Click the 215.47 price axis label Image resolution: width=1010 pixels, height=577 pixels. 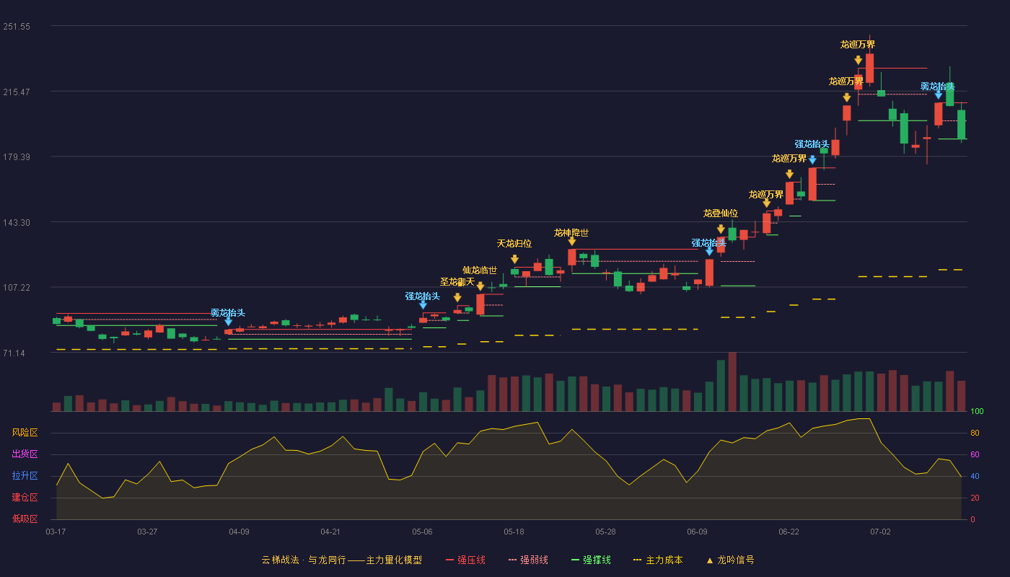tap(17, 92)
